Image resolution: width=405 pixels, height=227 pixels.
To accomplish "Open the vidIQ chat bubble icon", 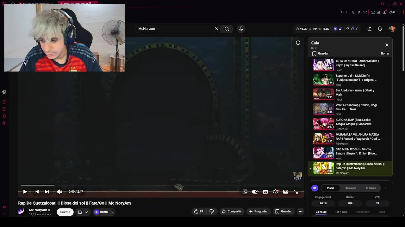I will coord(352,29).
